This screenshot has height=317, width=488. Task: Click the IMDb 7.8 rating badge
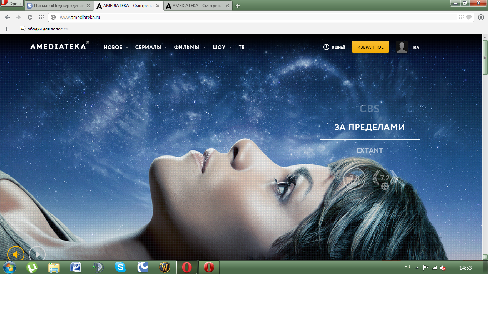pos(354,178)
